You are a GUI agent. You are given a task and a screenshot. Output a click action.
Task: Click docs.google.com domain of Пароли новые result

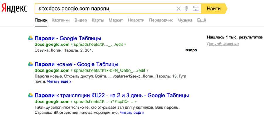[52, 70]
